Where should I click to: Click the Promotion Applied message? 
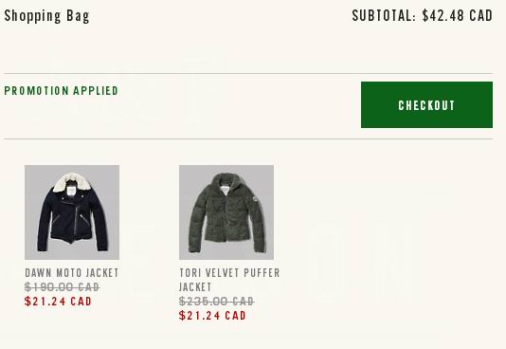[x=62, y=91]
